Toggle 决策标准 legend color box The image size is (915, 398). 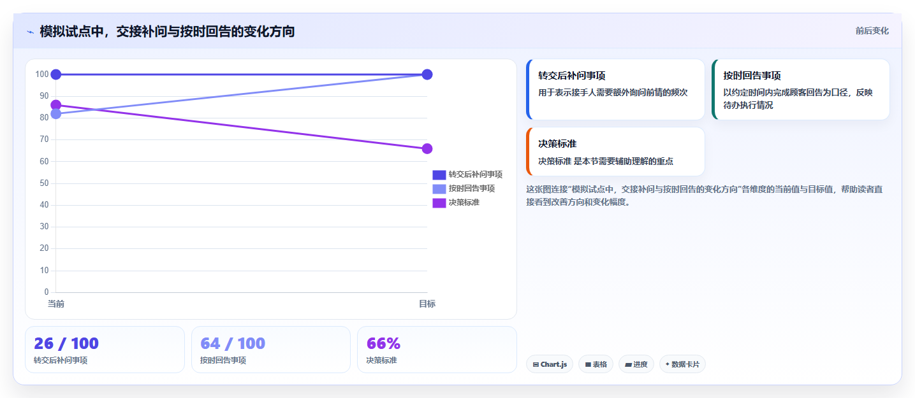[439, 203]
